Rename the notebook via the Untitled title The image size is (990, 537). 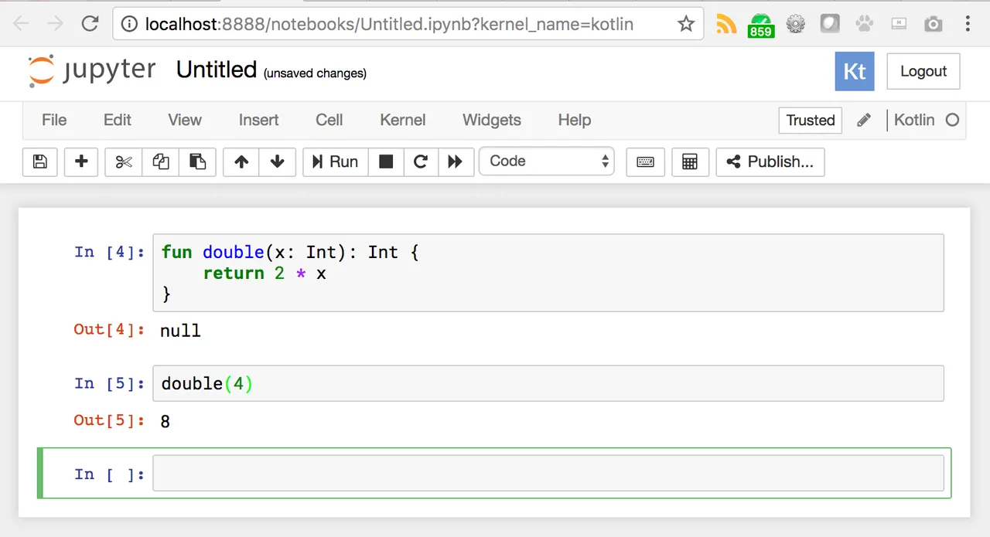[217, 70]
